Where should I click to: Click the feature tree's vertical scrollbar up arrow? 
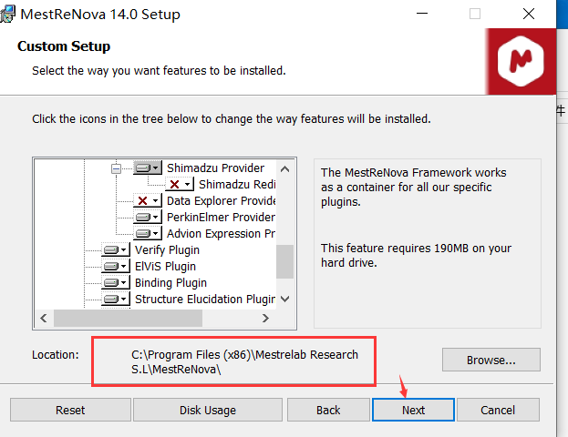pos(285,169)
